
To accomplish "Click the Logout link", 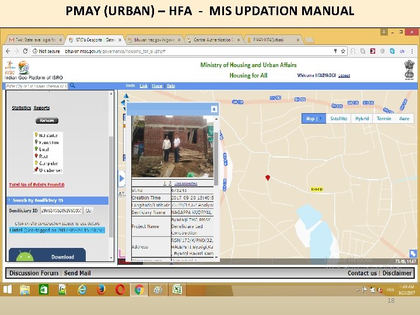I will click(x=344, y=75).
